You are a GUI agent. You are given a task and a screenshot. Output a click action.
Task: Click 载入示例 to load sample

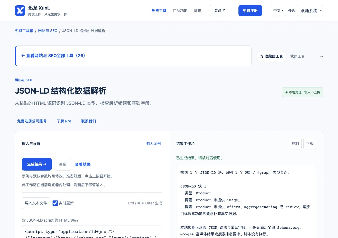click(x=154, y=144)
